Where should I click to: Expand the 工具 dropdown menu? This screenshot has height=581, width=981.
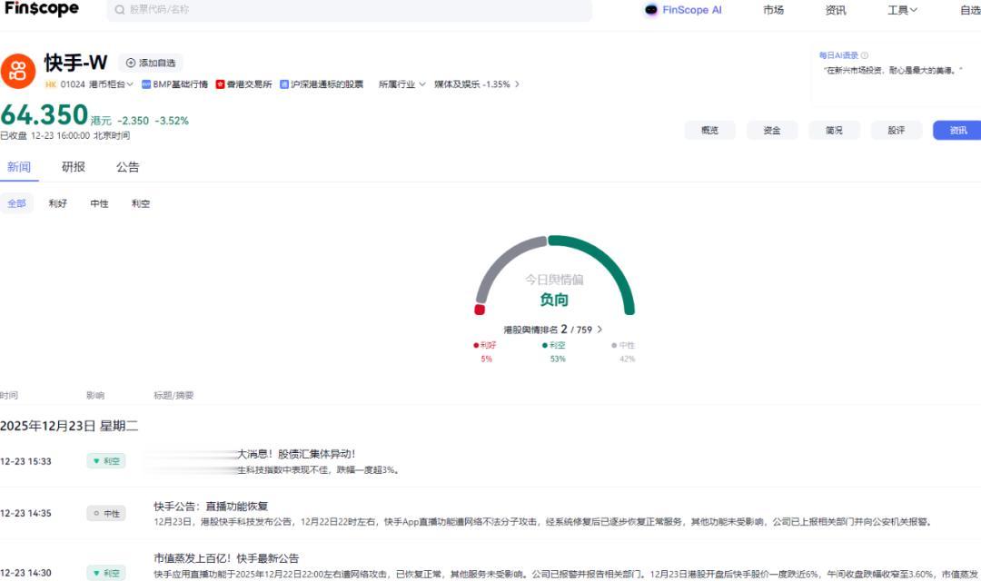click(902, 10)
